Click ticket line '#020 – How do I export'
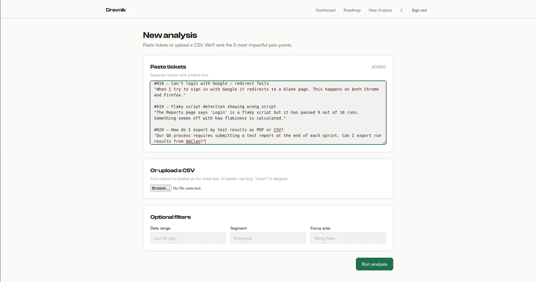The image size is (536, 282). 219,130
